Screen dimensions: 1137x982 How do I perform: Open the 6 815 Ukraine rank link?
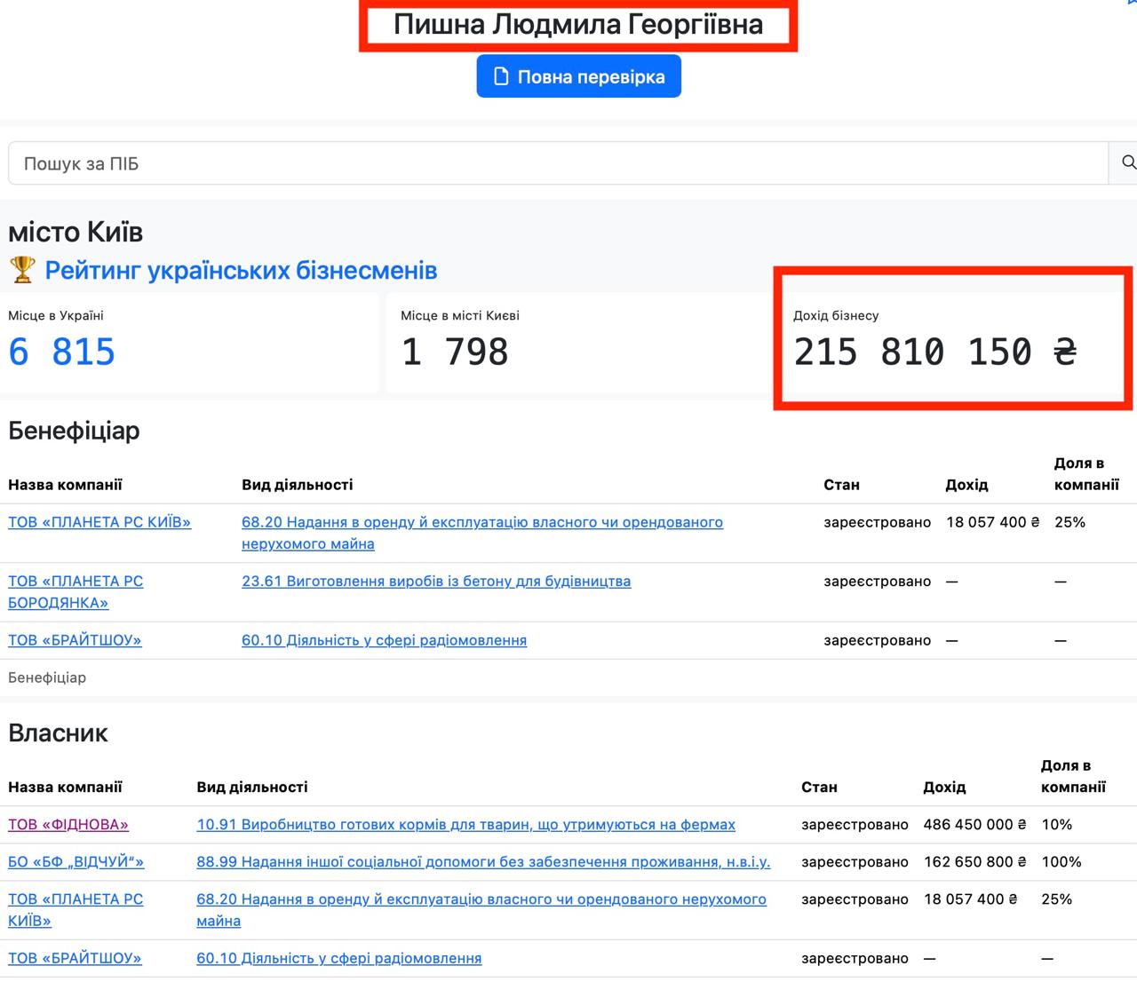[x=62, y=352]
